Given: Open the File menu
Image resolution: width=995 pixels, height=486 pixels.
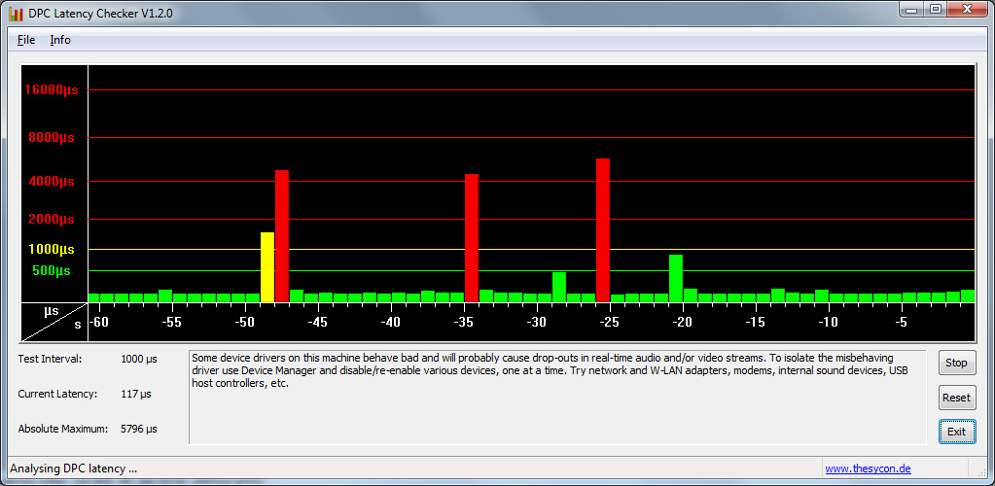Looking at the screenshot, I should [x=26, y=40].
